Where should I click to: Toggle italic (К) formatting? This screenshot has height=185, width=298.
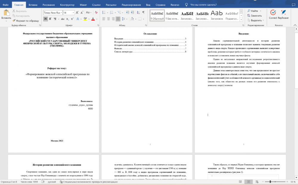point(50,19)
